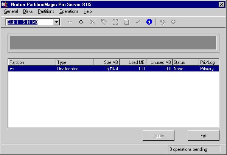Click the Check partition checkmark icon
The width and height of the screenshot is (227, 155).
138,22
